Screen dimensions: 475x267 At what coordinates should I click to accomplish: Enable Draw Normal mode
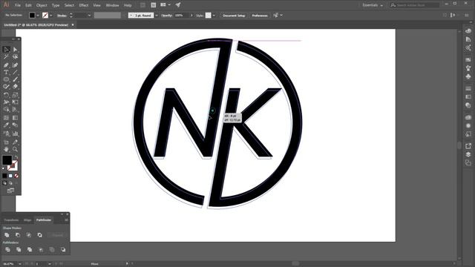point(4,183)
